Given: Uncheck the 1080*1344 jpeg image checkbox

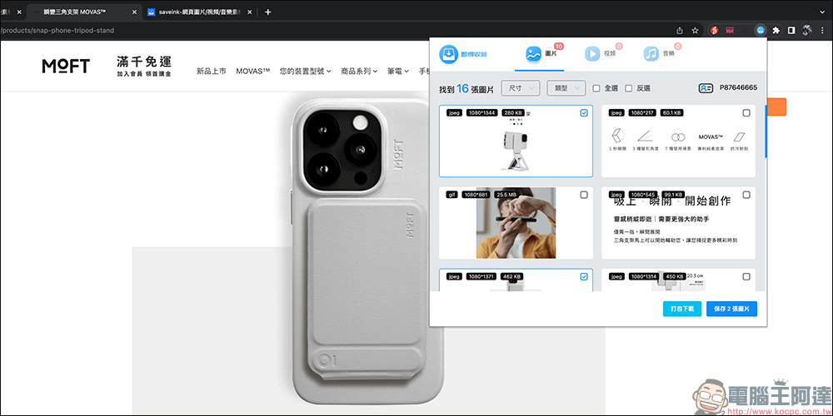Looking at the screenshot, I should tap(583, 113).
